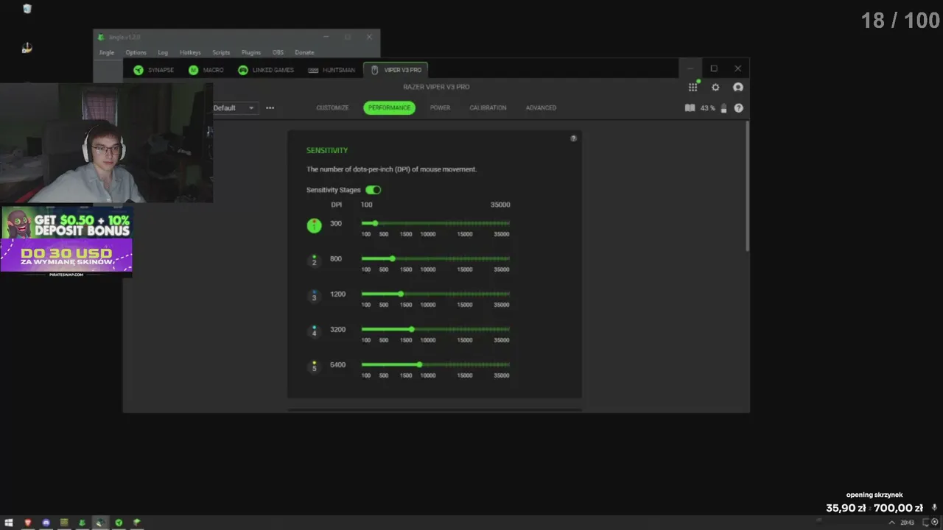Screen dimensions: 943x530
Task: Click the Jingle window title icon
Action: pyautogui.click(x=101, y=37)
